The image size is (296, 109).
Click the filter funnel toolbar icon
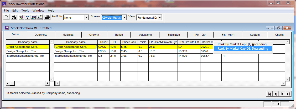(27, 18)
